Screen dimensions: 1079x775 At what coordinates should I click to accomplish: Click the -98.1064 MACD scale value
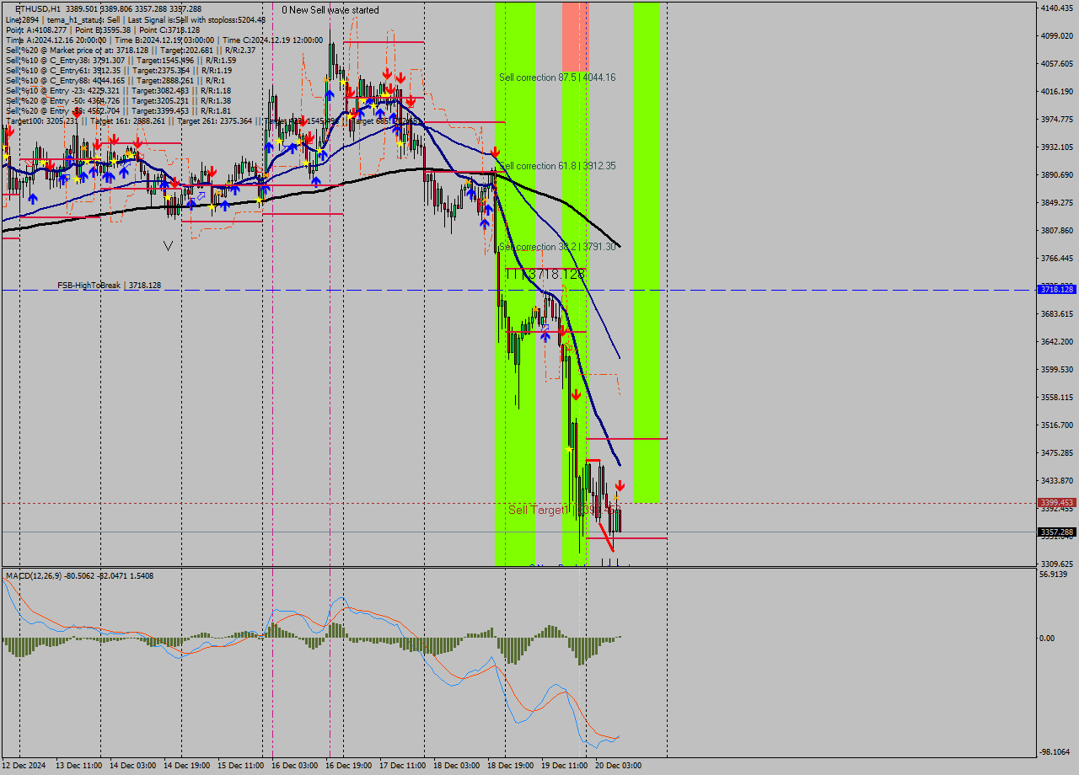(1055, 751)
